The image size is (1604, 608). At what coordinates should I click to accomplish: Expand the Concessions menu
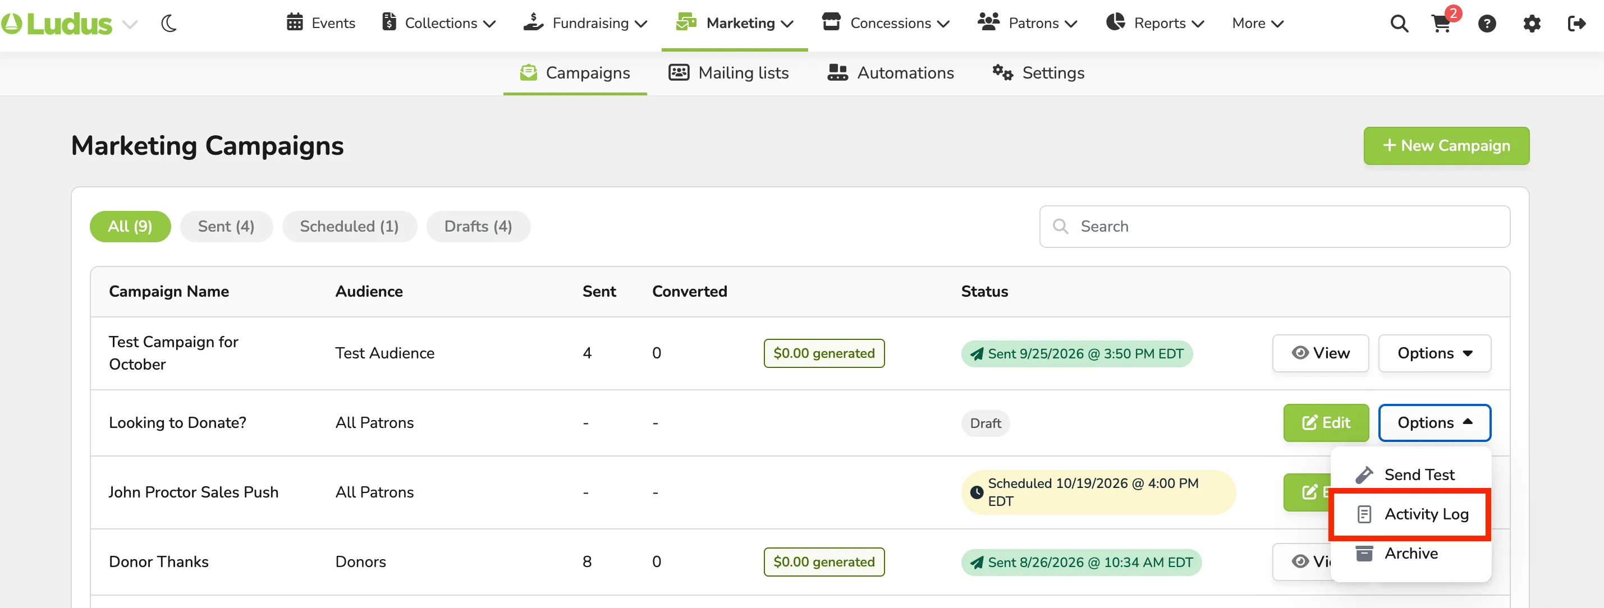coord(886,23)
